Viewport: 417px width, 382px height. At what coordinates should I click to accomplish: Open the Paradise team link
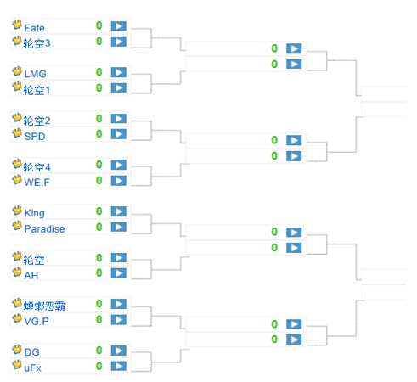44,228
